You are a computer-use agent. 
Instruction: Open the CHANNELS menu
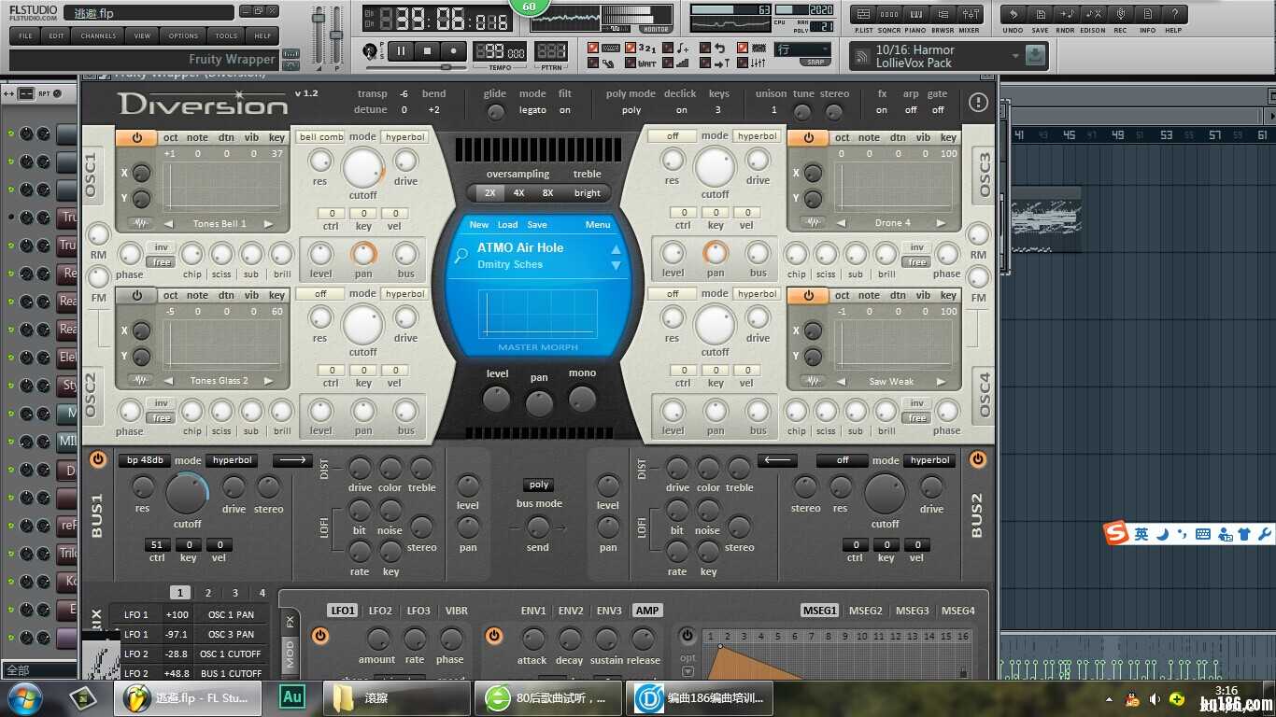coord(98,35)
